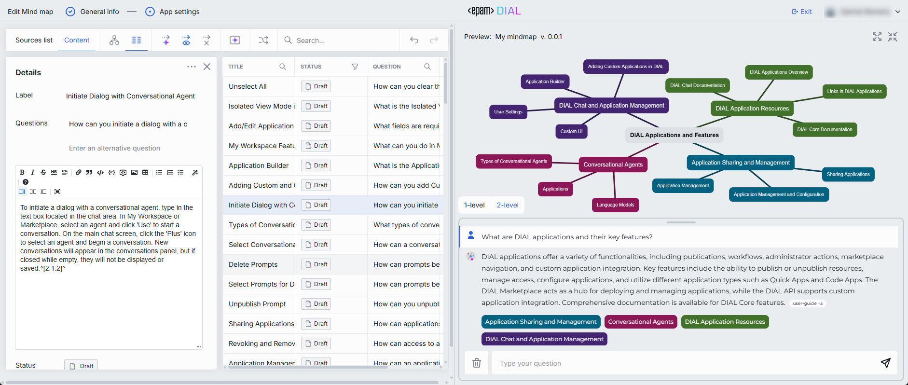This screenshot has height=385, width=908.
Task: Go to General info step
Action: point(92,12)
